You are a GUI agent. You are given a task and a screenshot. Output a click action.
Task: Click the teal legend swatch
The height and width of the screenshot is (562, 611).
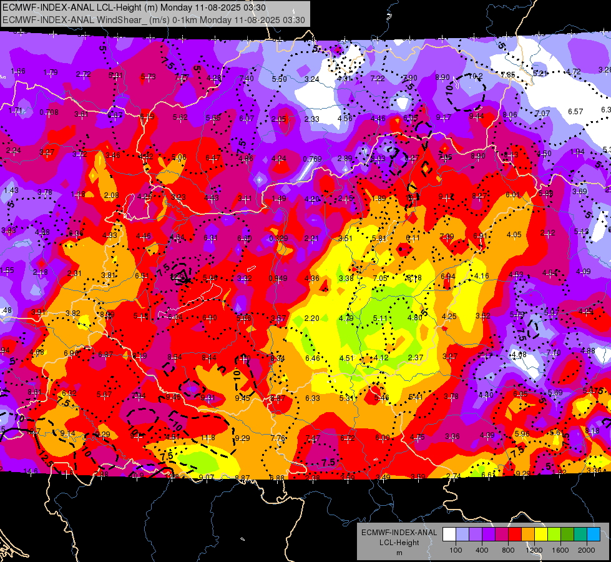(580, 534)
